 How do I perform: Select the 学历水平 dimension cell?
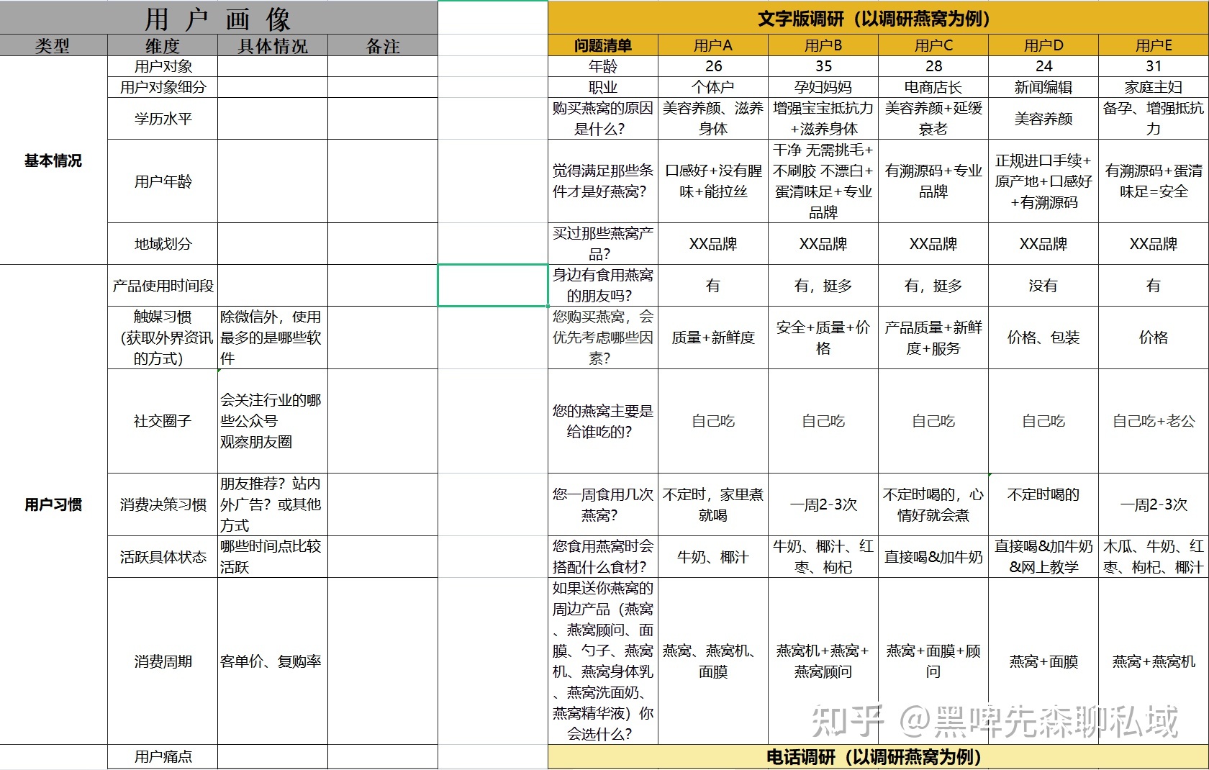click(x=163, y=119)
